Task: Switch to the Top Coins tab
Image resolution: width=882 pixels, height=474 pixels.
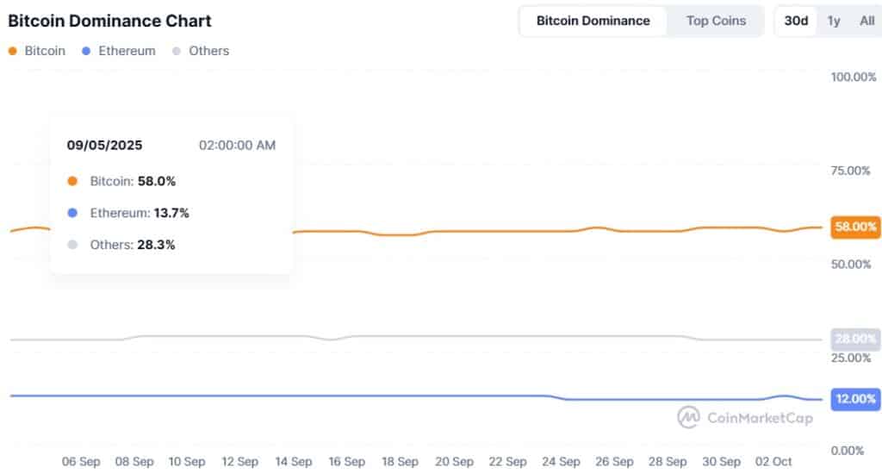Action: tap(716, 21)
